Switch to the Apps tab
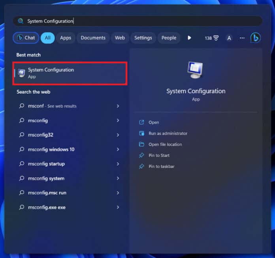The width and height of the screenshot is (275, 258). tap(66, 38)
